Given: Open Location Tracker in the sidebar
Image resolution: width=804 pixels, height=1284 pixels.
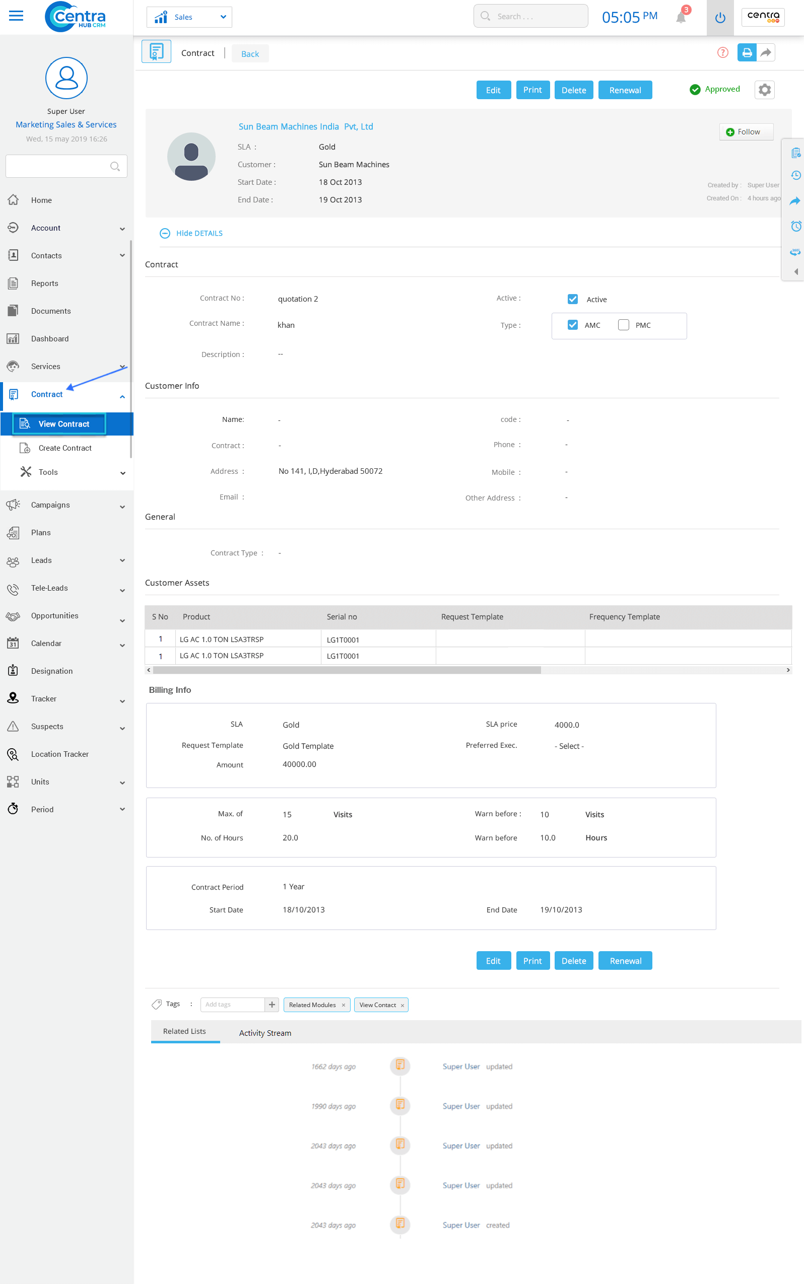Looking at the screenshot, I should point(59,754).
